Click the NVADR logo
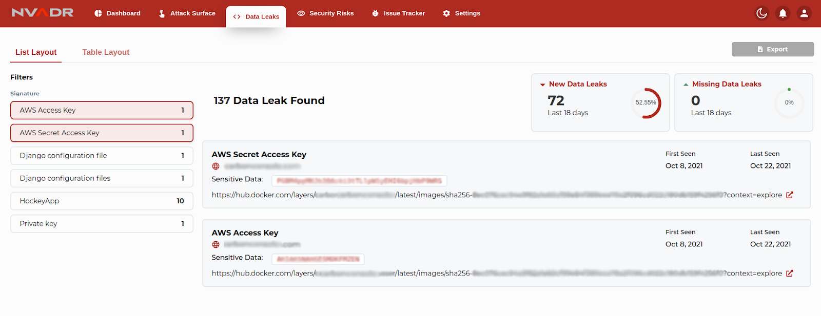This screenshot has height=316, width=821. coord(43,13)
